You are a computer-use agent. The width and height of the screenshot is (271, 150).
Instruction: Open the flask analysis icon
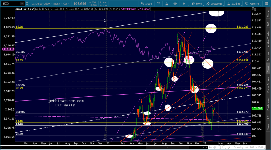(167, 3)
